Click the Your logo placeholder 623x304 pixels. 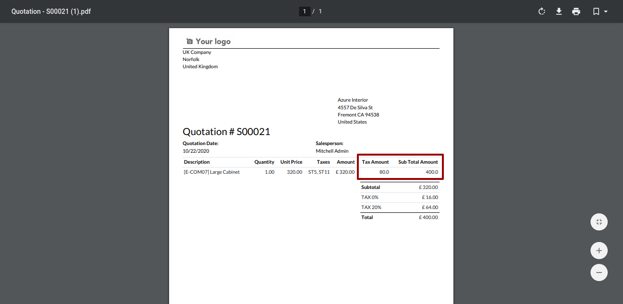(x=208, y=42)
